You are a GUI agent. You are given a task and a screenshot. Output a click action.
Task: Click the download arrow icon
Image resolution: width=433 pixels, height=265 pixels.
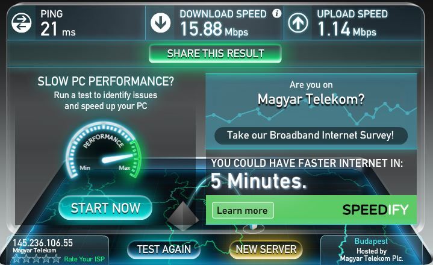click(x=160, y=23)
